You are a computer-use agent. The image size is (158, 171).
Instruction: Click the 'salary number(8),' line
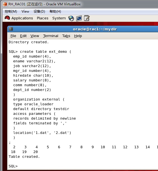tap(32, 80)
